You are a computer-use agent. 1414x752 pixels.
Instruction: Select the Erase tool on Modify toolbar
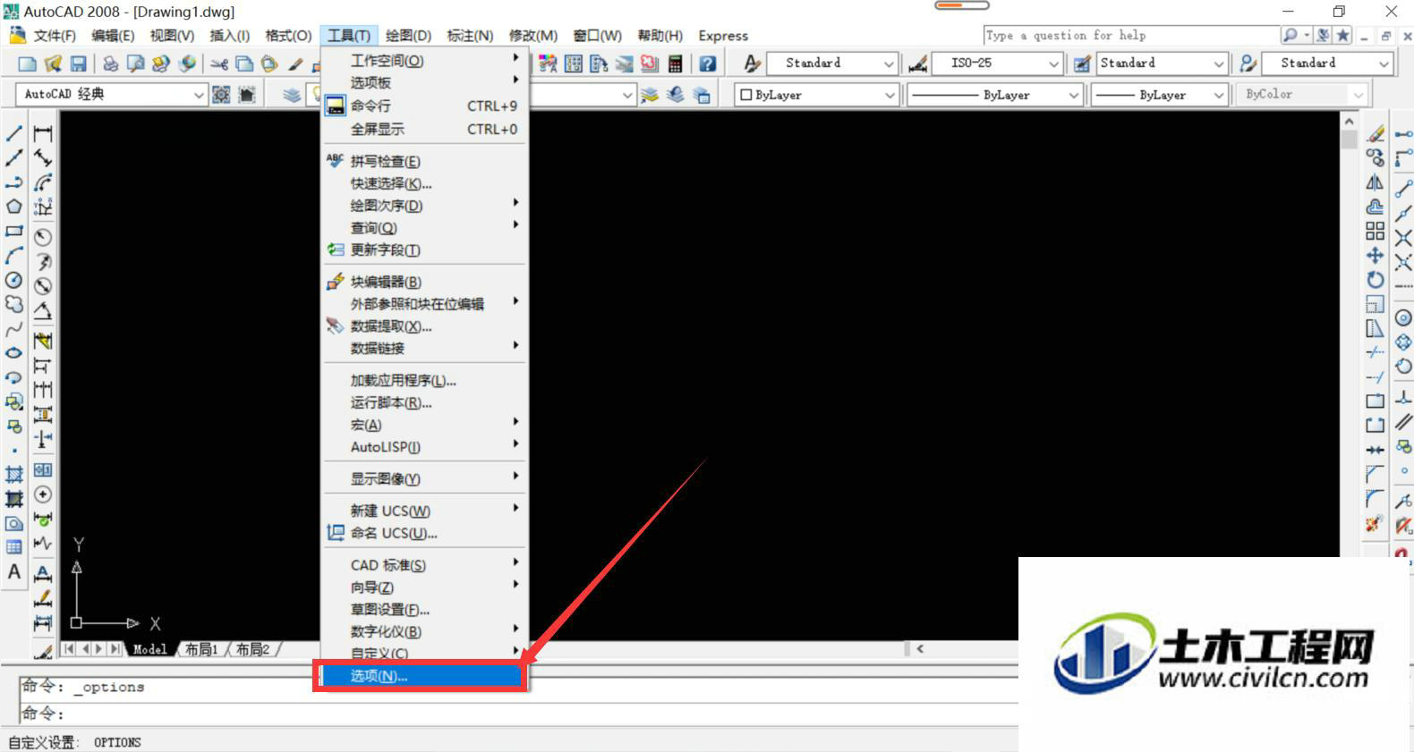(x=1376, y=133)
